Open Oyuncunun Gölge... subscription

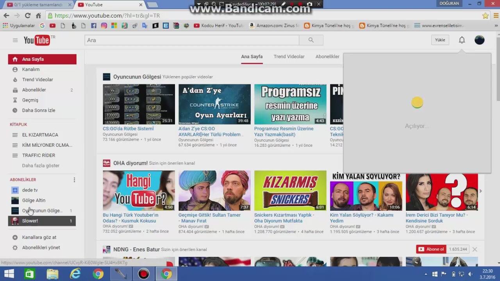click(42, 210)
